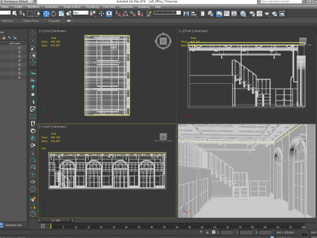This screenshot has height=238, width=317.
Task: Open the Graph Editors menu
Action: [x=72, y=7]
